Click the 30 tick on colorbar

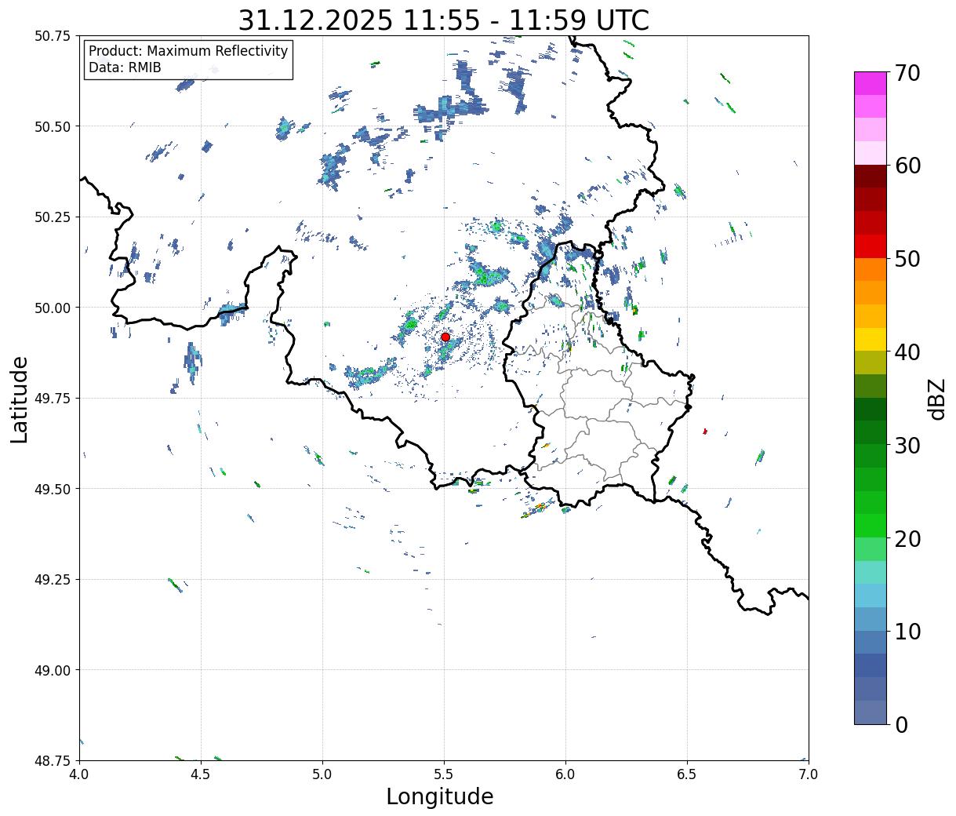coord(907,445)
